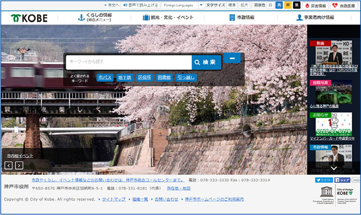Click the anchor icon in the navigation bar
This screenshot has height=215, width=361.
tap(81, 17)
